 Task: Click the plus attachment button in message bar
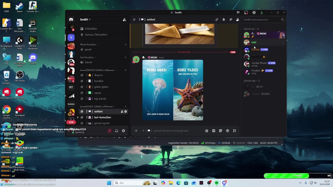[x=136, y=131]
